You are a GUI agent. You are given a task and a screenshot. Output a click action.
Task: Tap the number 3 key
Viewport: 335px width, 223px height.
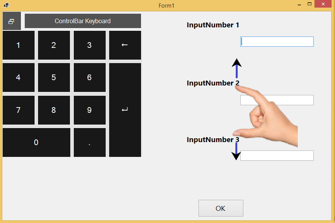coord(89,45)
